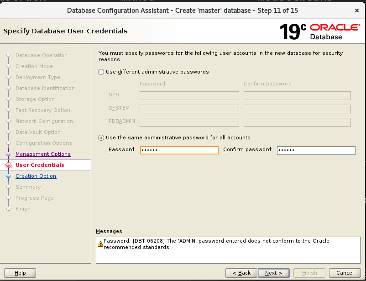Click the SYSTEM Password field
366x281 pixels.
(189, 109)
